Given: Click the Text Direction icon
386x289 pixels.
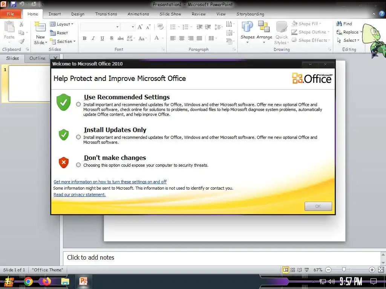Looking at the screenshot, I should click(229, 24).
